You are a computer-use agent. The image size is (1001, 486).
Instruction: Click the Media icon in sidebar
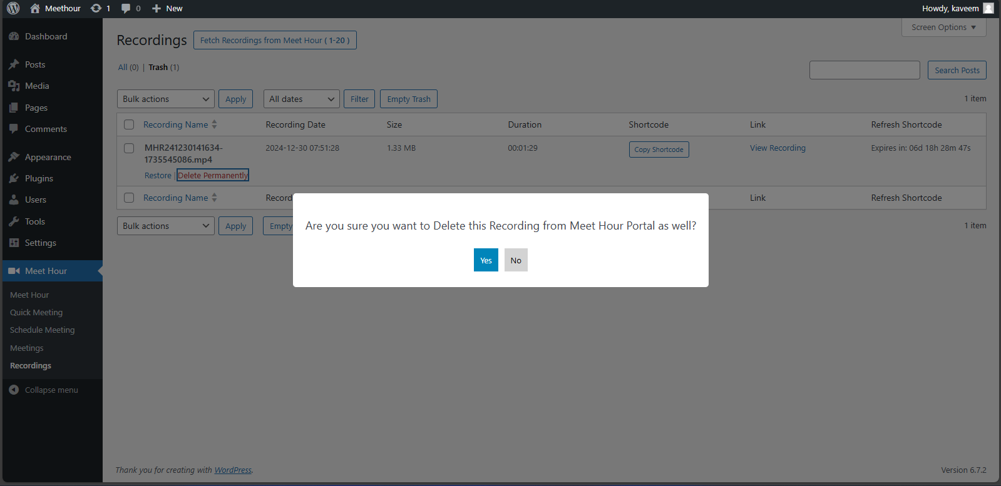coord(14,86)
